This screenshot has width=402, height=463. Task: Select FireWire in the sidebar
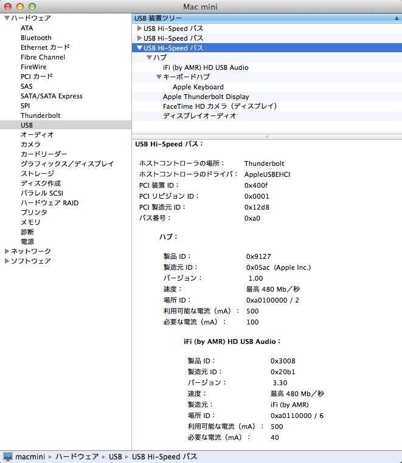33,67
